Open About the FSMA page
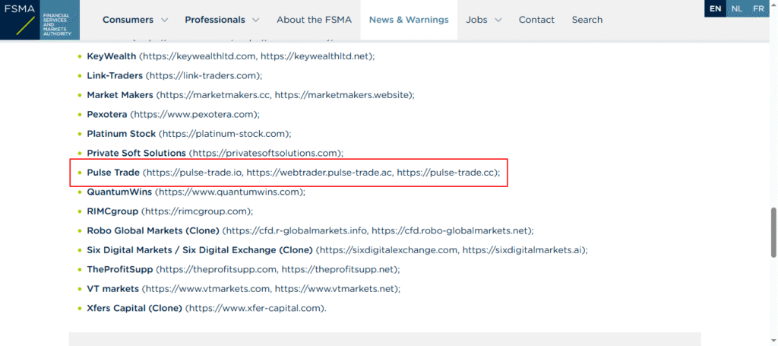Image resolution: width=778 pixels, height=346 pixels. tap(314, 20)
